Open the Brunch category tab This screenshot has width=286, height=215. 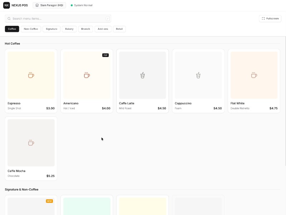(x=85, y=29)
